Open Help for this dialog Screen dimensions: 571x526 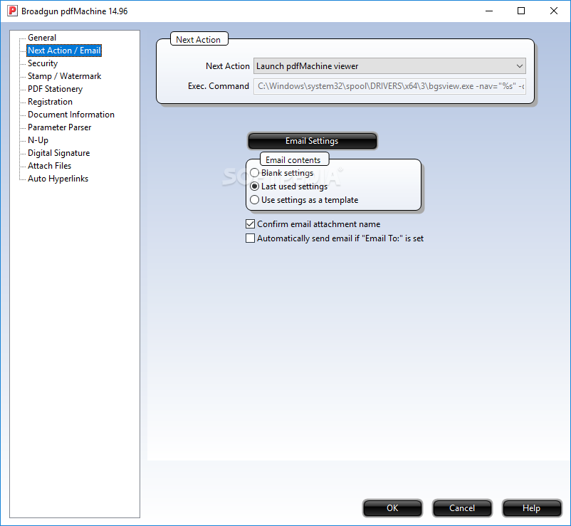(532, 508)
